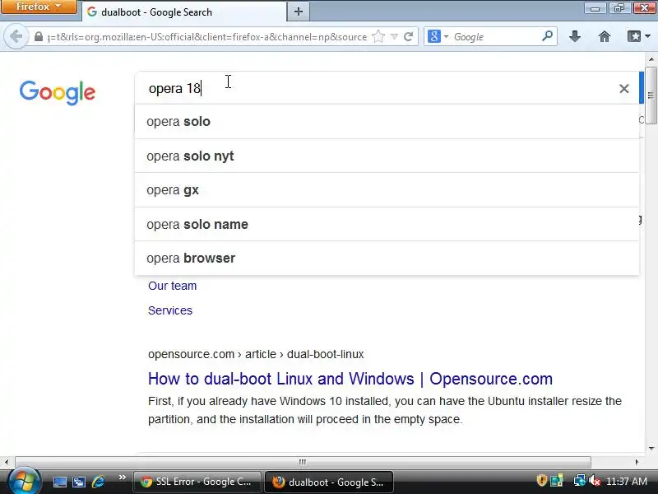Image resolution: width=658 pixels, height=494 pixels.
Task: Clear the search text with X
Action: click(624, 89)
